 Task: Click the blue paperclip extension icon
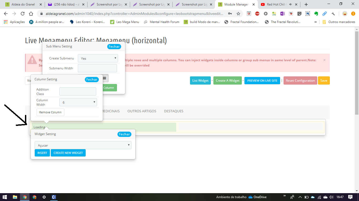point(325,14)
